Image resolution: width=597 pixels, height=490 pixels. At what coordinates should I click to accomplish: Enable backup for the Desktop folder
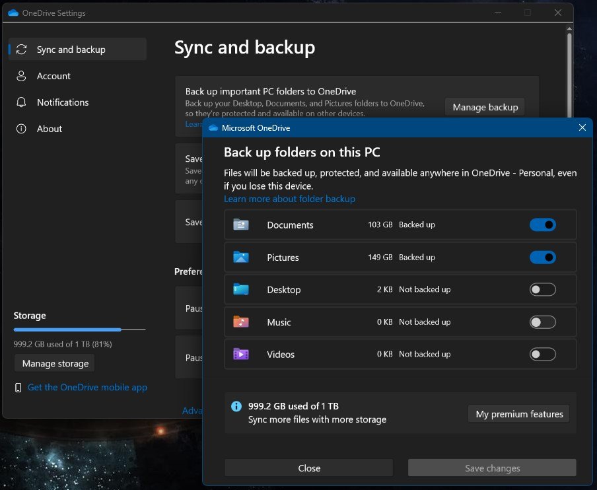[x=542, y=290]
